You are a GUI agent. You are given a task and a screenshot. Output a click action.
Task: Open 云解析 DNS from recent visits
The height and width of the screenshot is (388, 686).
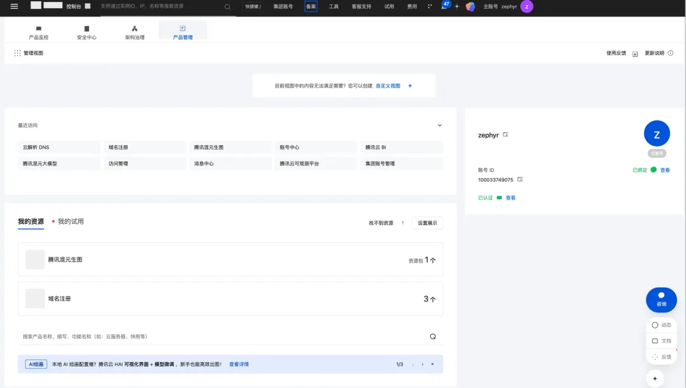point(36,147)
